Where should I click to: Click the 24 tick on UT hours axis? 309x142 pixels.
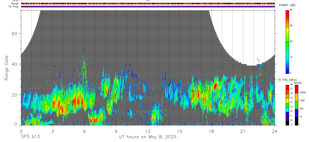click(275, 131)
